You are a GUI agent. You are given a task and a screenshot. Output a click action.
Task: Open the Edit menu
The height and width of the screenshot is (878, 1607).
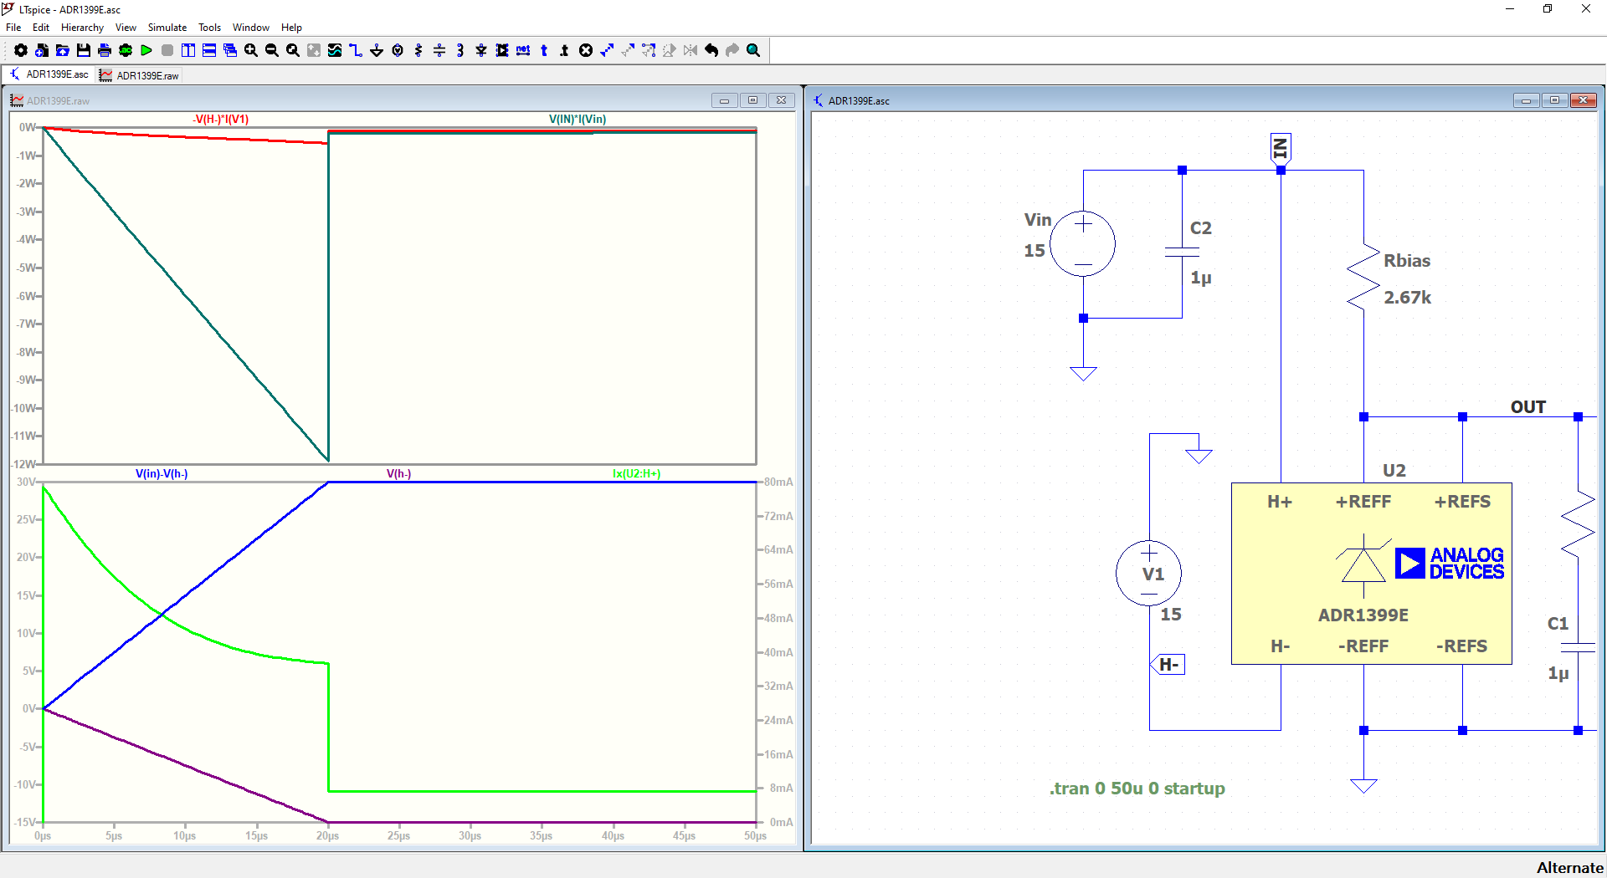tap(41, 28)
